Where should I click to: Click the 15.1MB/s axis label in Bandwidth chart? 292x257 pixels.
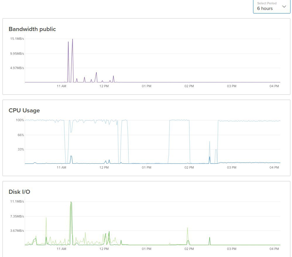[17, 39]
